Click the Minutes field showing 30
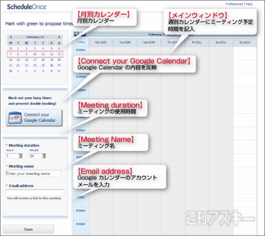This screenshot has width=265, height=236. click(36, 156)
